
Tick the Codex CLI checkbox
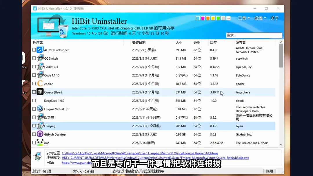pos(34,67)
